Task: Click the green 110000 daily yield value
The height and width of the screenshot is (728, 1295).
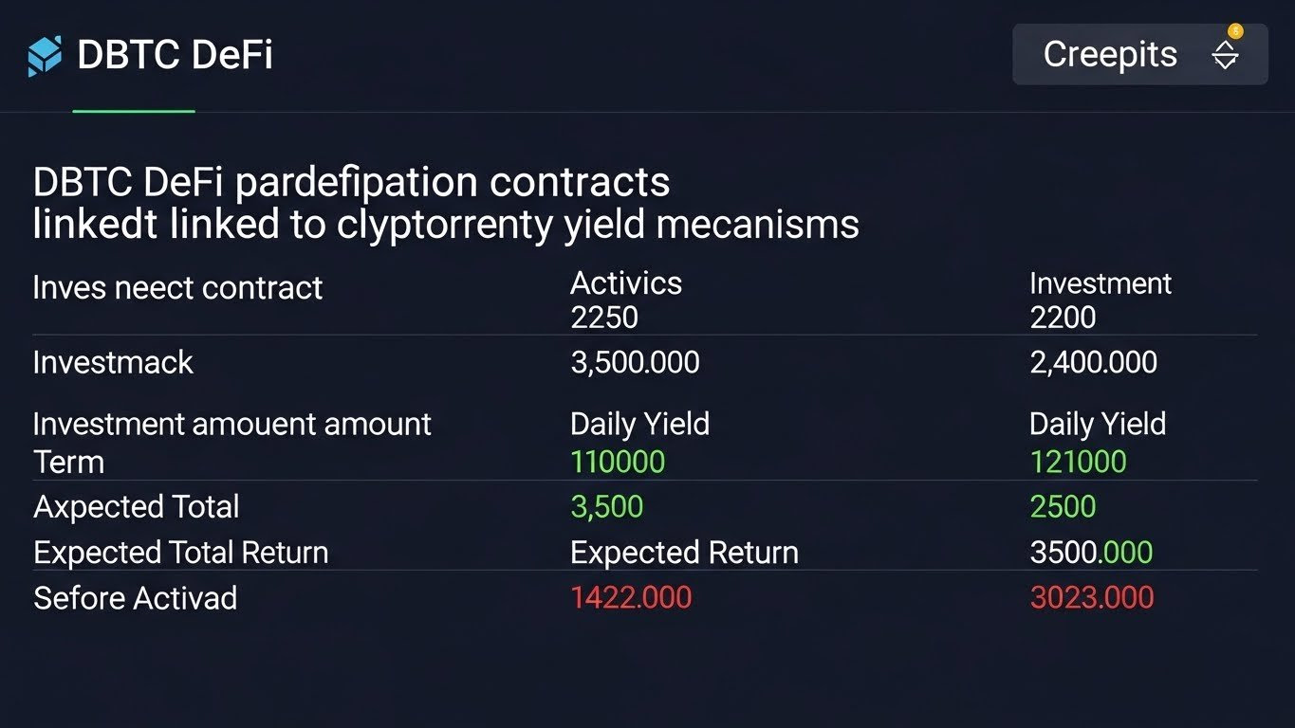Action: (617, 462)
